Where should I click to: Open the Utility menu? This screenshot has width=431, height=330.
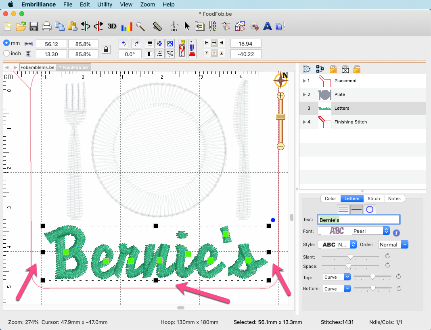coord(105,4)
